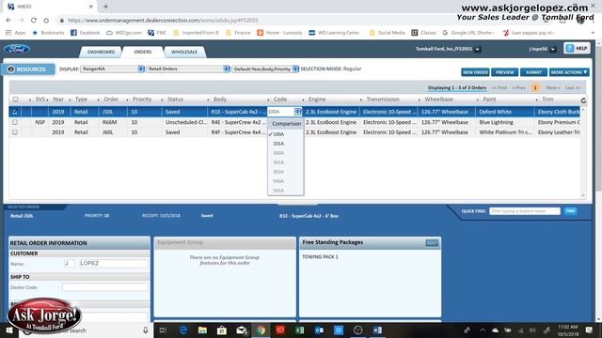
Task: Click Unscheduled-Cl... status cell
Action: 186,122
